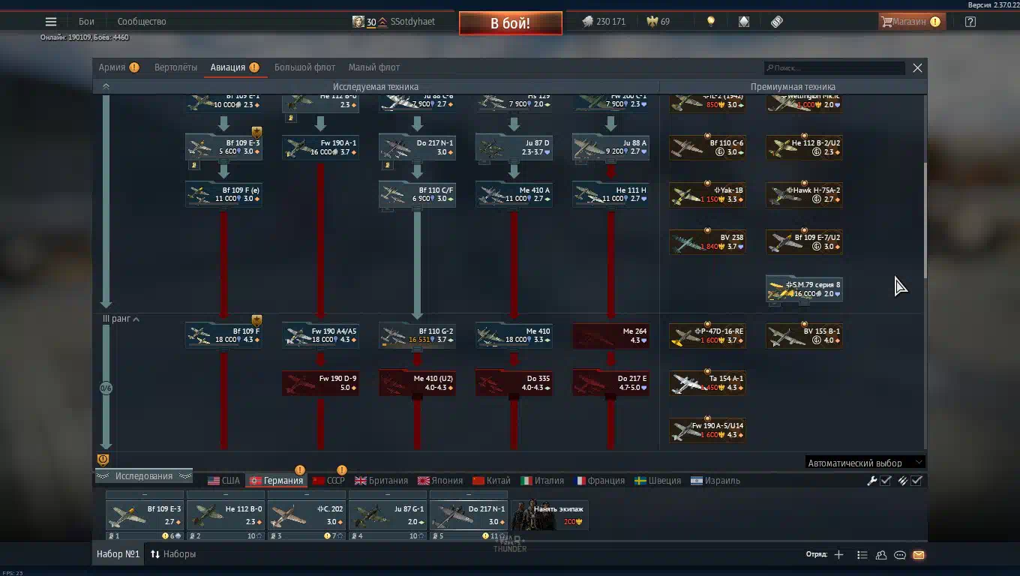Click the tech tree vertical scrollbar

(925, 219)
